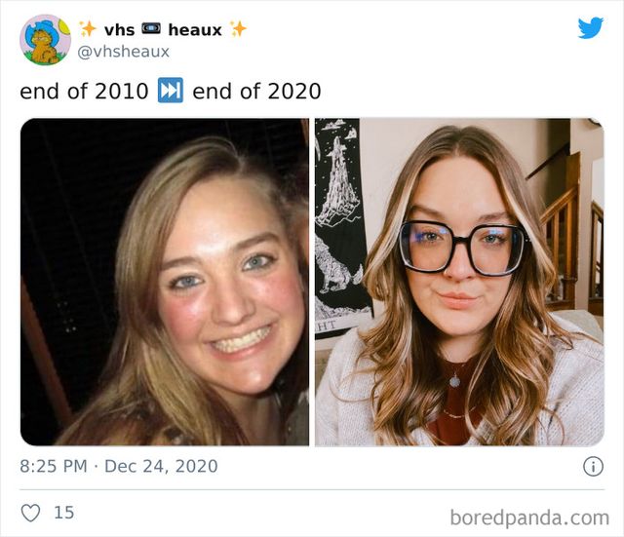Like the tweet with the heart icon
Image resolution: width=624 pixels, height=537 pixels.
point(29,512)
